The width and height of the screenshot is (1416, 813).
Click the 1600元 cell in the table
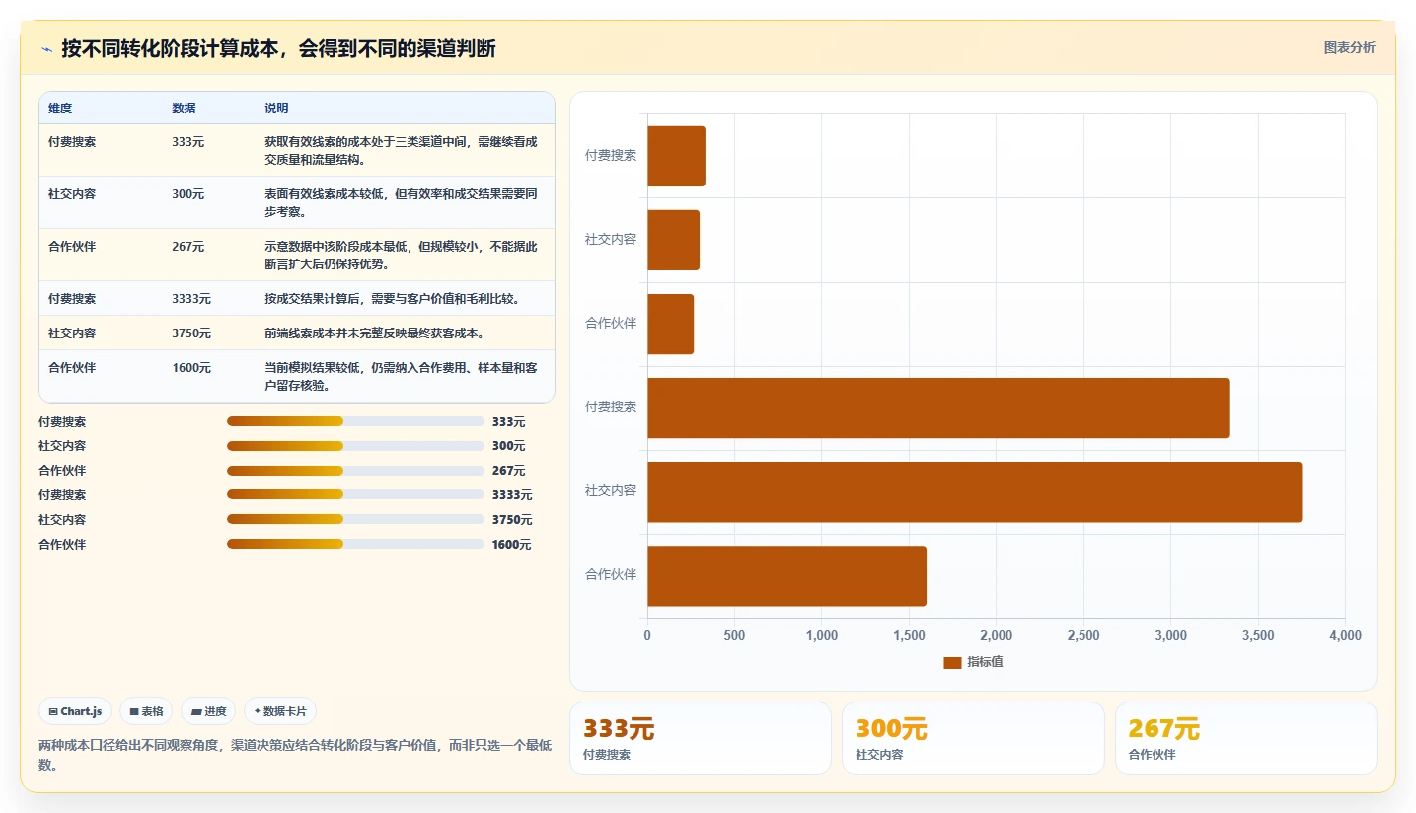(x=191, y=367)
